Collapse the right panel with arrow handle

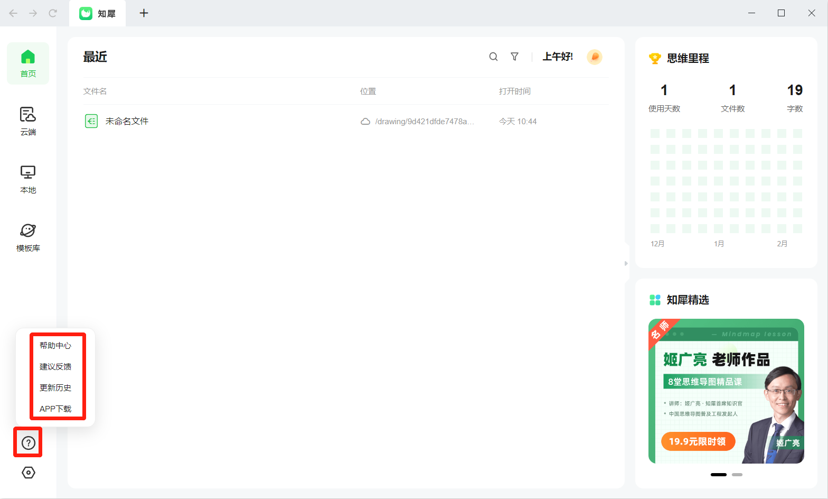[626, 263]
